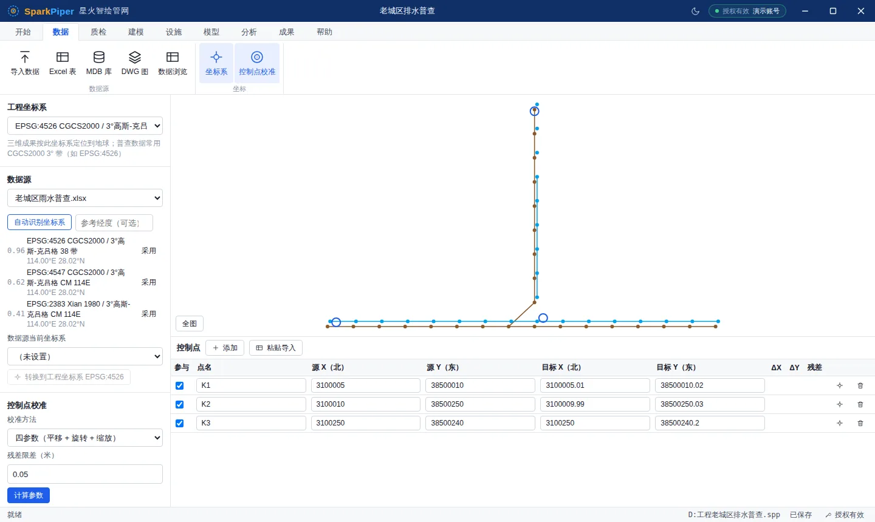Click the K3 目标 Y value 38500240.2
Screen dimensions: 875x522
click(x=710, y=423)
